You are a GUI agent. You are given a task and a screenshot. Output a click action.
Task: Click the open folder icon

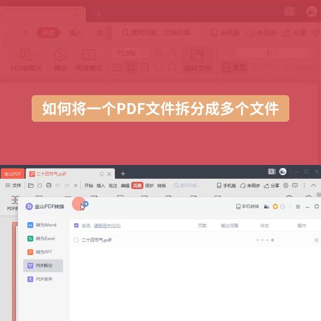(30, 186)
